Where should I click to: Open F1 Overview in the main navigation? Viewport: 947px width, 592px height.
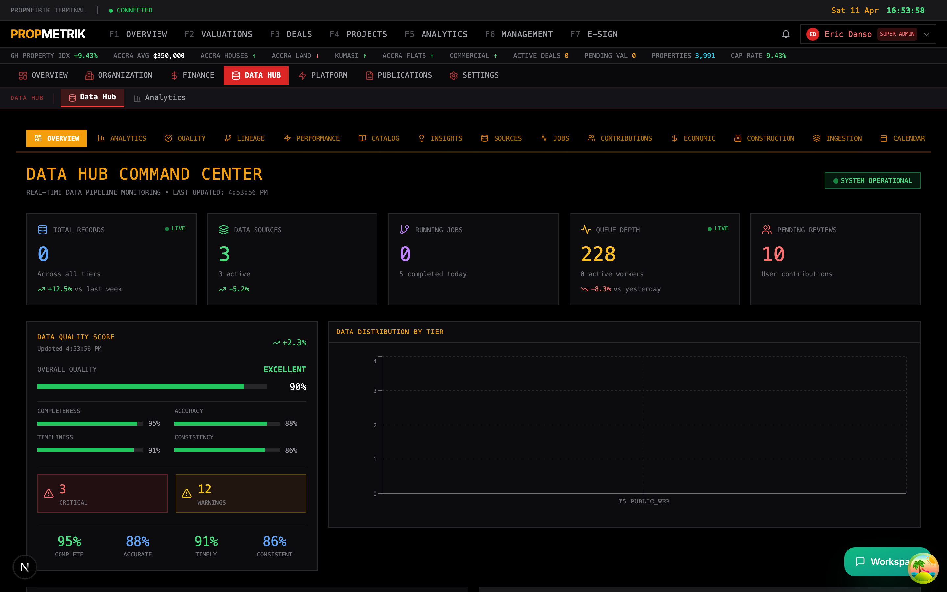point(138,34)
